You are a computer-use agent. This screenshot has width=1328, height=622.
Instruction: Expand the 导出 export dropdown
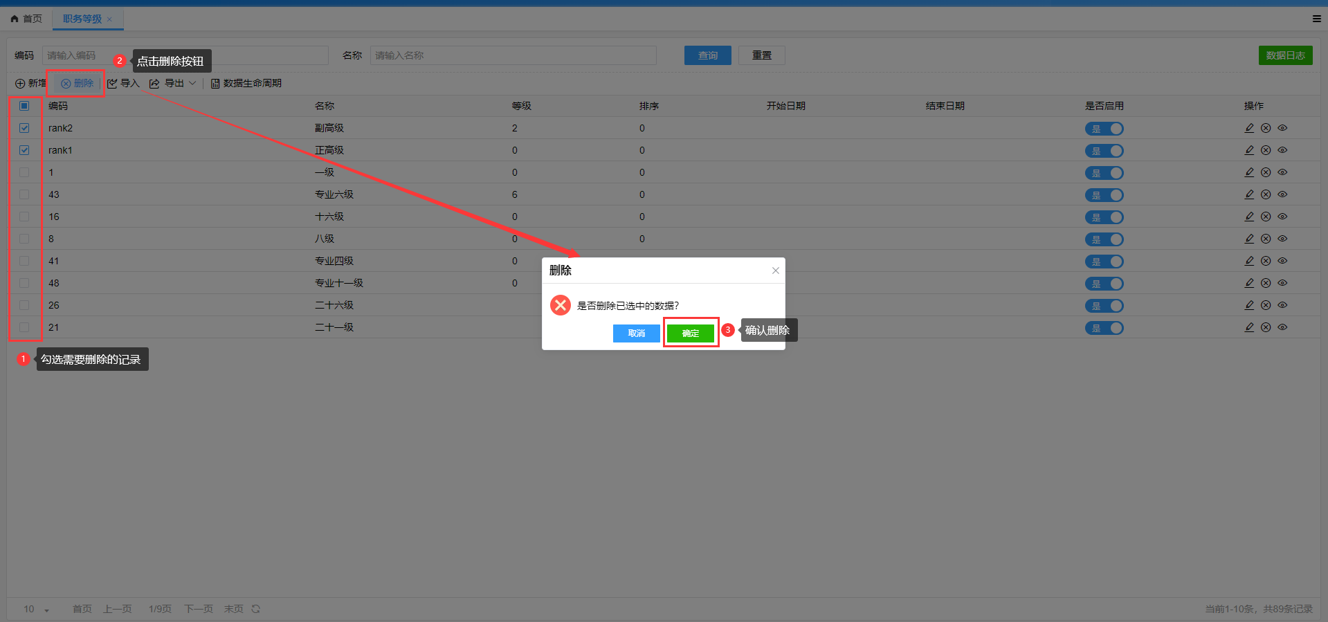[x=173, y=83]
